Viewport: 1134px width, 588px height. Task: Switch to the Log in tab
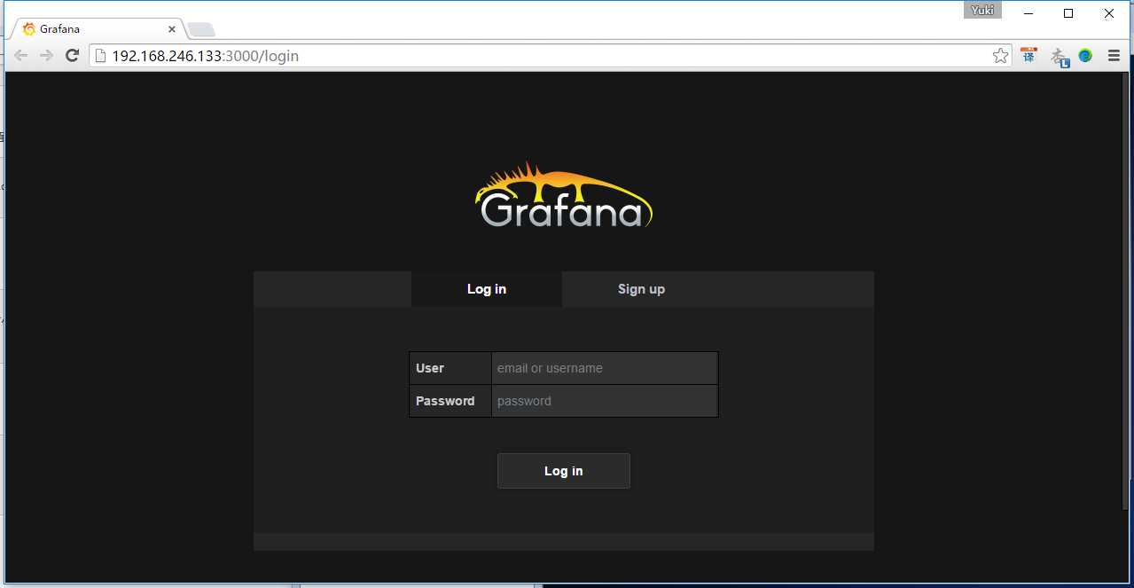487,289
